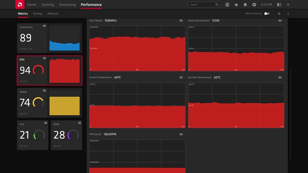Viewport: 308px width, 173px height.
Task: Close the Radeon Software window
Action: coord(288,5)
